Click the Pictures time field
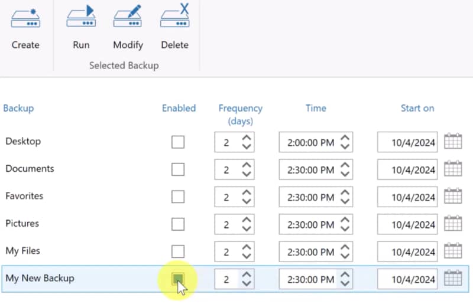 tap(309, 224)
